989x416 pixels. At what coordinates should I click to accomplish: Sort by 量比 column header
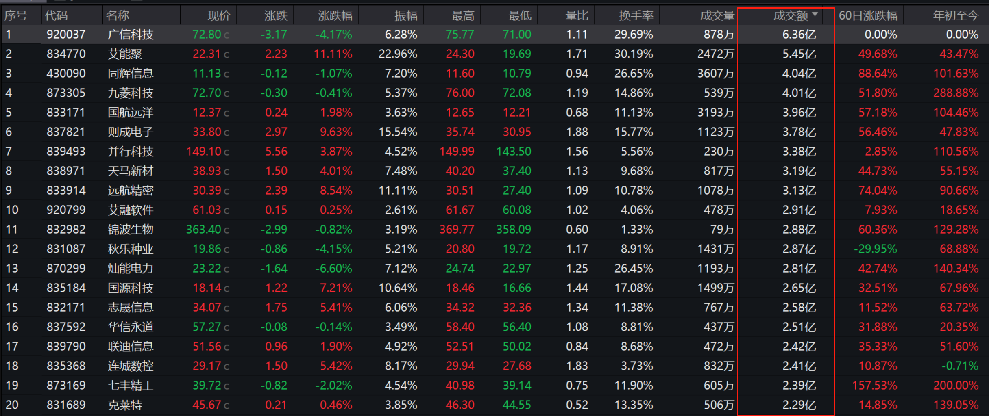point(577,15)
